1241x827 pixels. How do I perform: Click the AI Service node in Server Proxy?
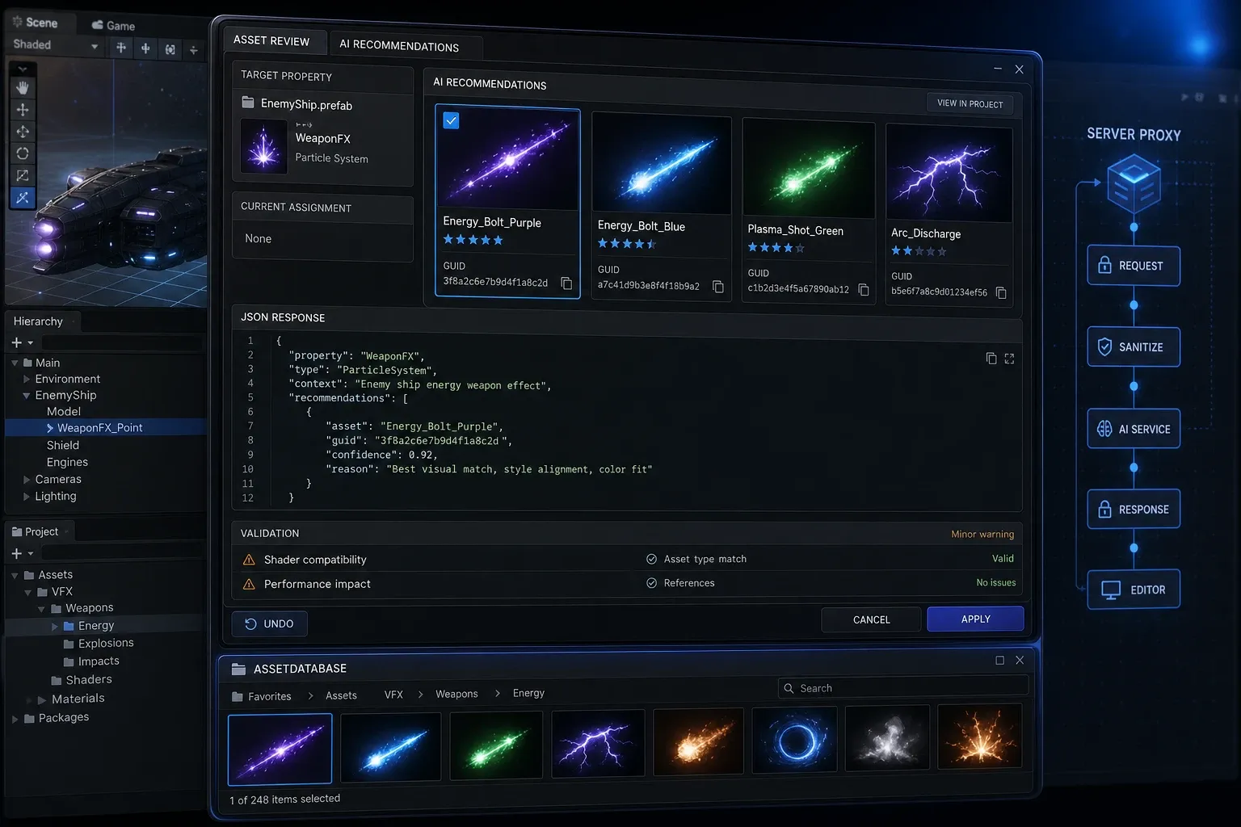[1134, 429]
